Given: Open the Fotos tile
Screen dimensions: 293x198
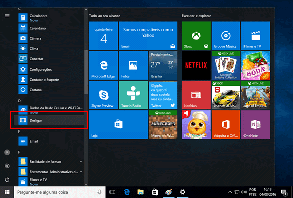Looking at the screenshot, I should [x=133, y=65].
